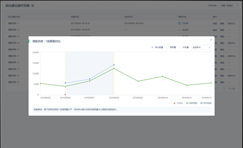The height and width of the screenshot is (148, 243).
Task: Choose the 点击量 radio option
Action: point(180,47)
